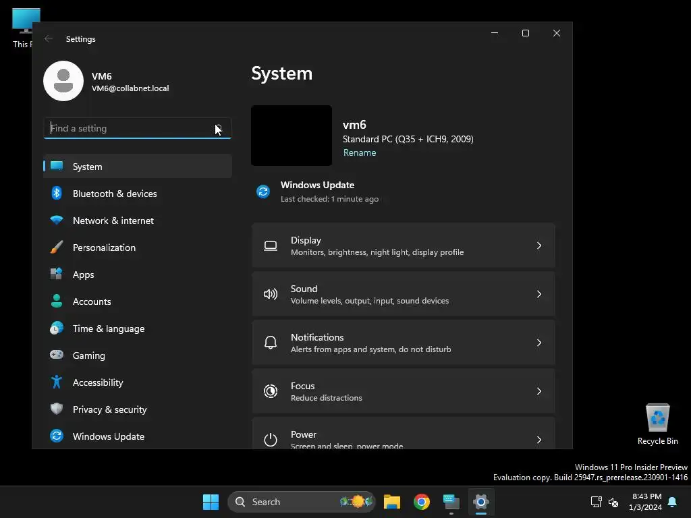
Task: Open the Windows Start button
Action: [211, 502]
